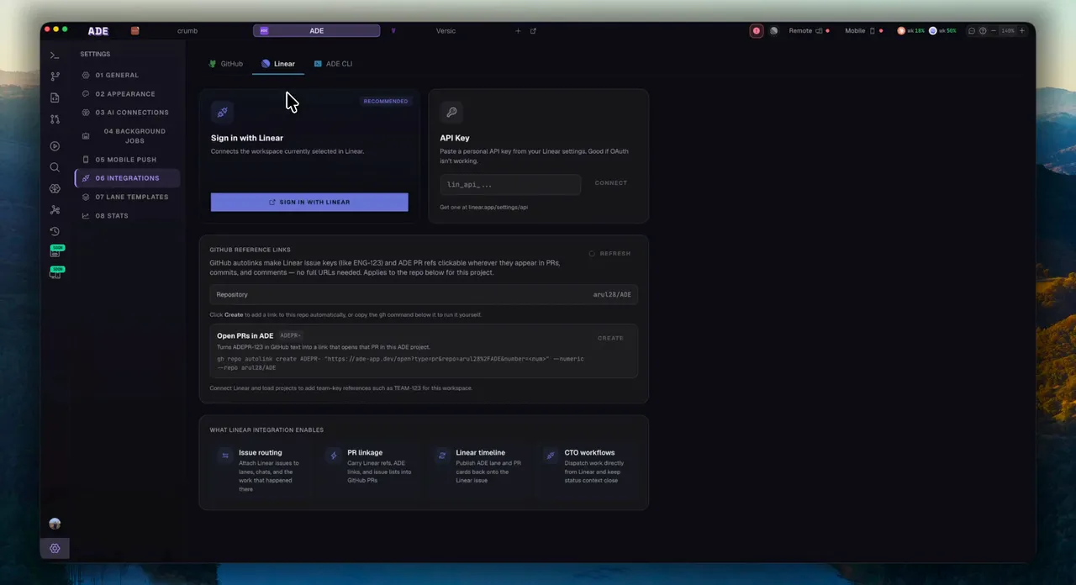1076x585 pixels.
Task: Open the magnifier search icon in the sidebar
Action: click(55, 167)
